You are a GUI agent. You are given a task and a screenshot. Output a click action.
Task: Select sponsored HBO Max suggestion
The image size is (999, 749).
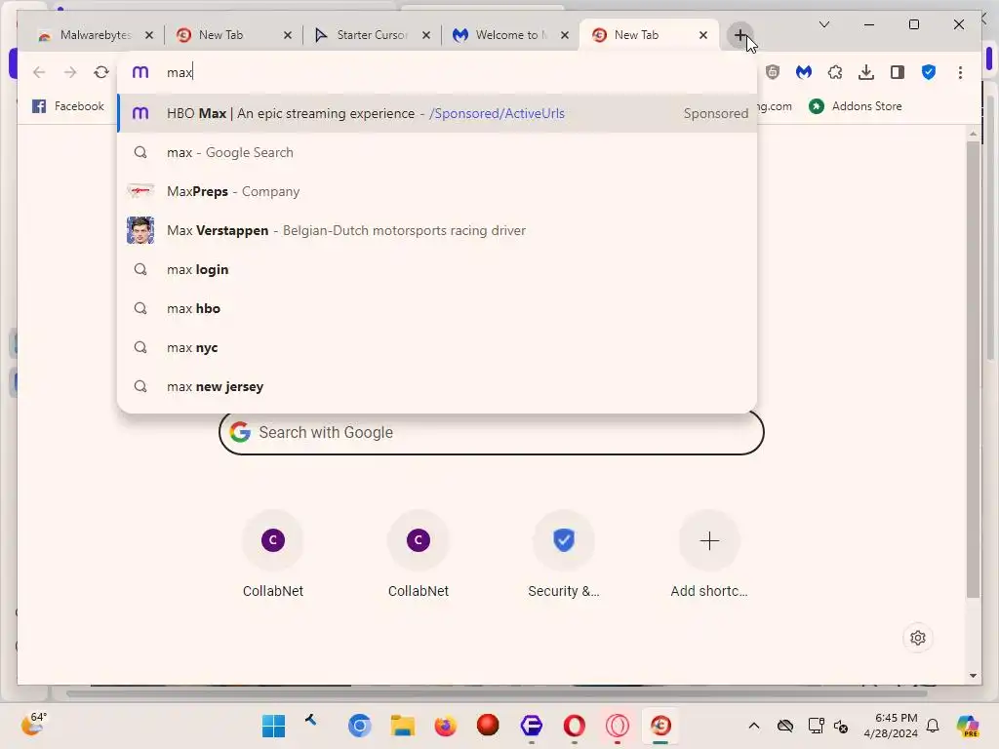click(437, 113)
